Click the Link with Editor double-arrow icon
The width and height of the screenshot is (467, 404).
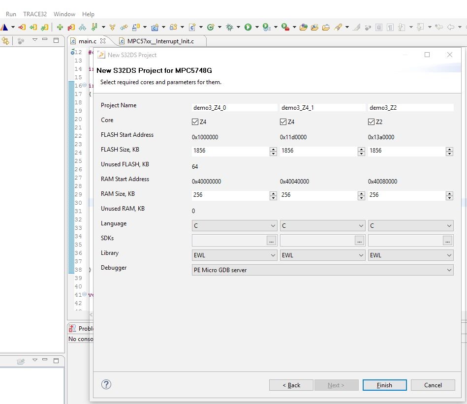[x=5, y=41]
